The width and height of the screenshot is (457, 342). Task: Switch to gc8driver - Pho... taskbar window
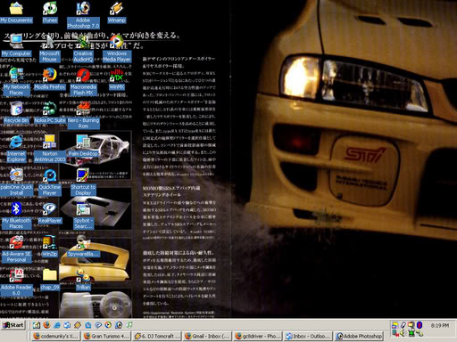click(258, 337)
